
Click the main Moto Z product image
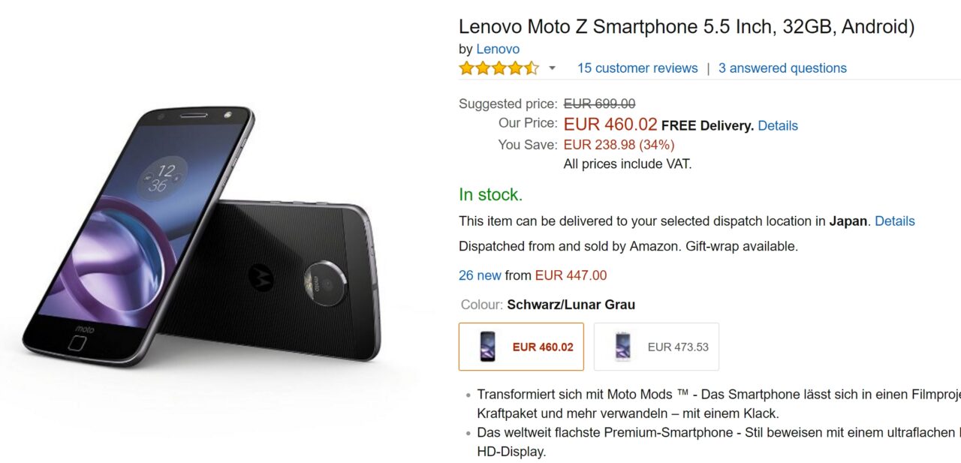point(203,240)
